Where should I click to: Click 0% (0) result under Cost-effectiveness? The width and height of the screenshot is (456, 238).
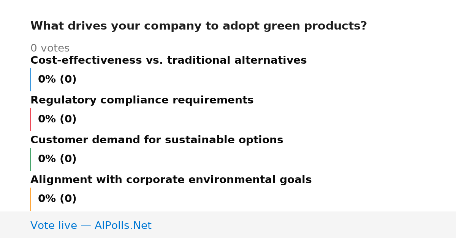(x=57, y=80)
